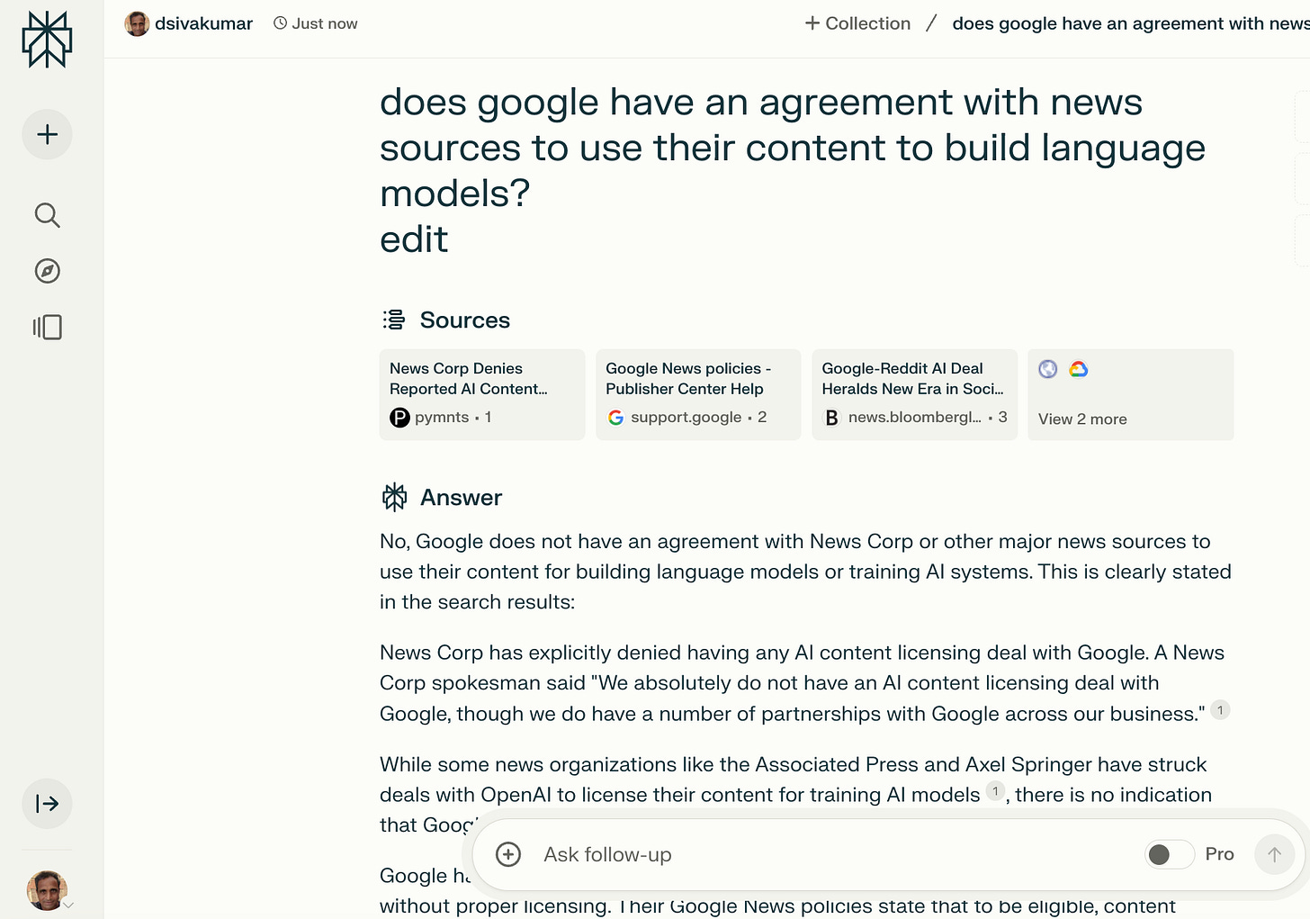
Task: Open Google-Reddit AI Deal source card
Action: [x=914, y=394]
